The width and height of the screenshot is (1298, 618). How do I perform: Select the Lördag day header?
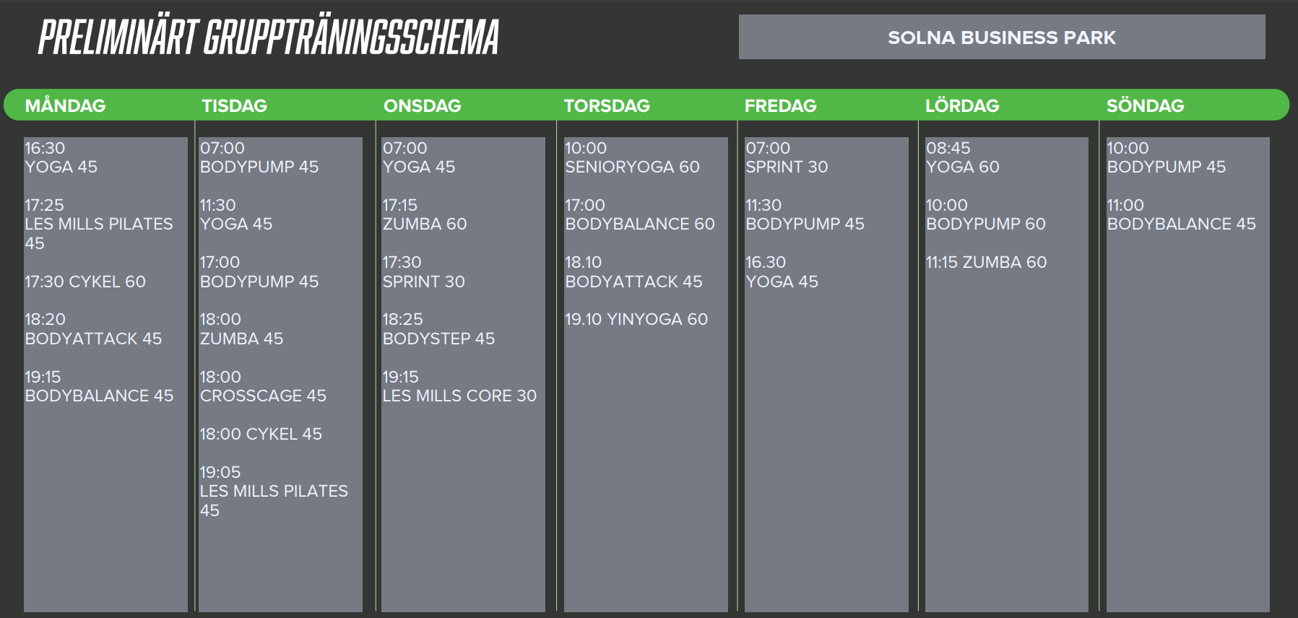[x=962, y=105]
